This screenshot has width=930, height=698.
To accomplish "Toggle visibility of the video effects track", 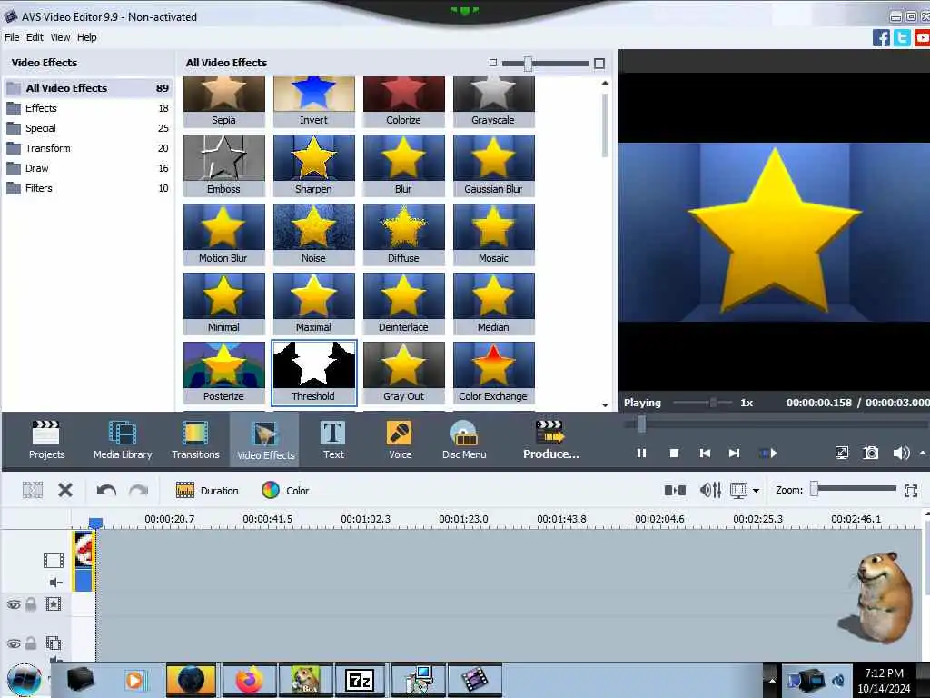I will click(14, 604).
